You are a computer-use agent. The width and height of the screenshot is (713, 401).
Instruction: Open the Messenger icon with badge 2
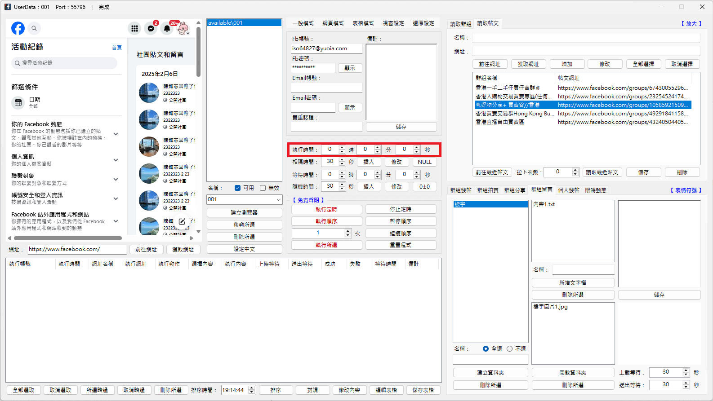click(151, 28)
